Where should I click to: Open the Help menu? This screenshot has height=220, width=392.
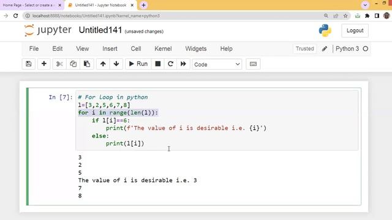click(226, 49)
